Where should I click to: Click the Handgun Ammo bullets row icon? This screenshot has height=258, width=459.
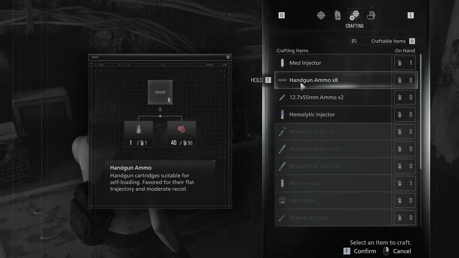(x=283, y=80)
